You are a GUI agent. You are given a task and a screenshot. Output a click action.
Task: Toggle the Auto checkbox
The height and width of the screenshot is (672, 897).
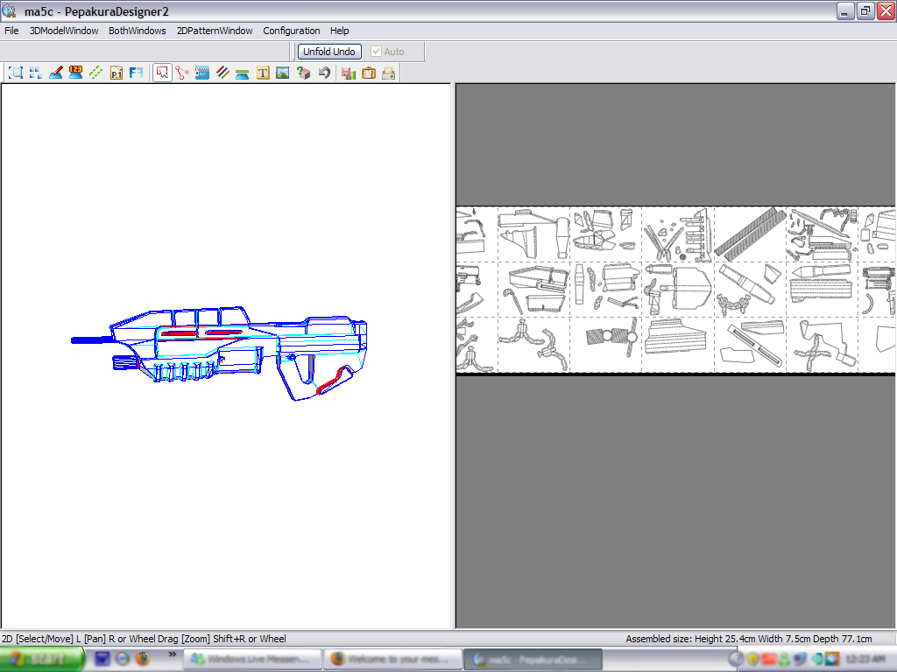tap(376, 52)
